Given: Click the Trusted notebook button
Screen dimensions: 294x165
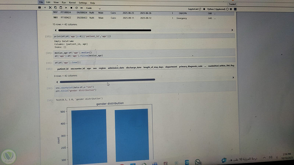Looking at the screenshot, I should pos(232,4).
